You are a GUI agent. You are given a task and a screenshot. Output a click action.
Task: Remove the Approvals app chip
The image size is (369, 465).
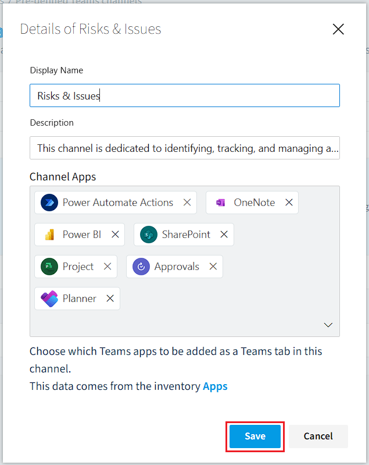(x=213, y=267)
